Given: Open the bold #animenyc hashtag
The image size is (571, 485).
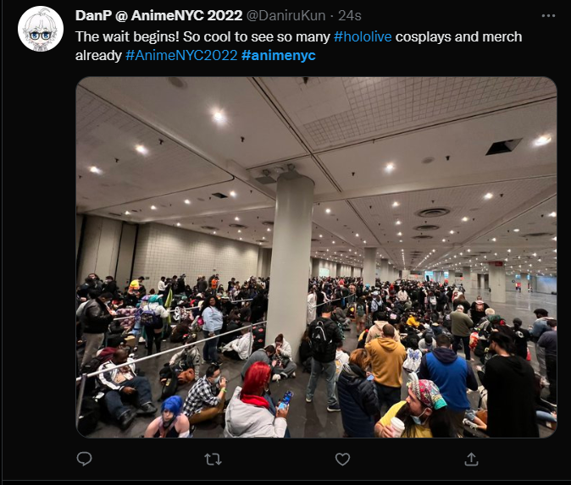Looking at the screenshot, I should click(x=278, y=55).
